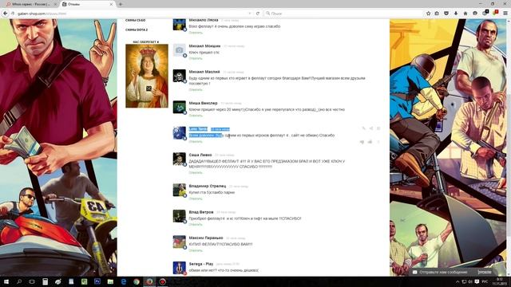The height and width of the screenshot is (287, 511).
Task: Open Миша Векслер's profile name
Action: pyautogui.click(x=203, y=103)
